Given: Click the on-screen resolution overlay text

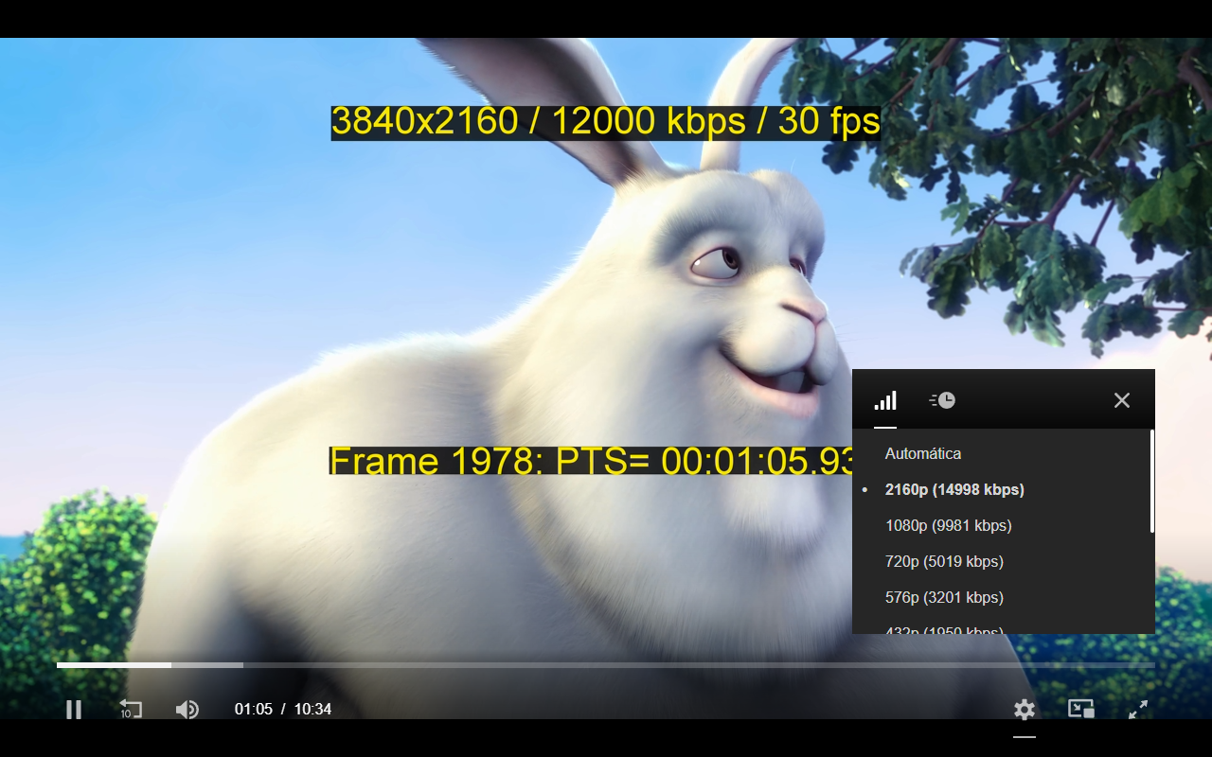Looking at the screenshot, I should tap(604, 120).
